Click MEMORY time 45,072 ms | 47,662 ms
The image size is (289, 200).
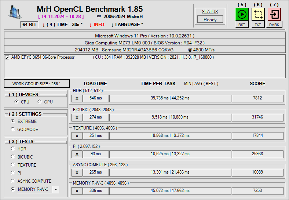[x=170, y=191]
